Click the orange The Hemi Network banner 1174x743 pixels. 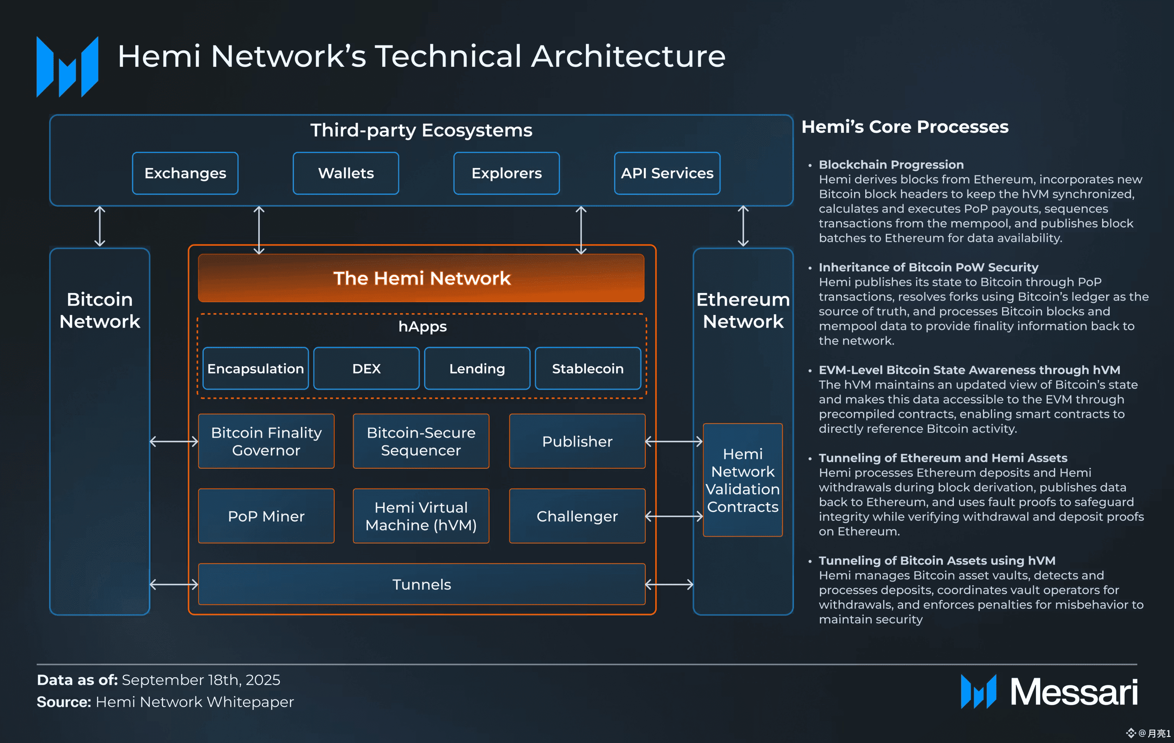[421, 278]
